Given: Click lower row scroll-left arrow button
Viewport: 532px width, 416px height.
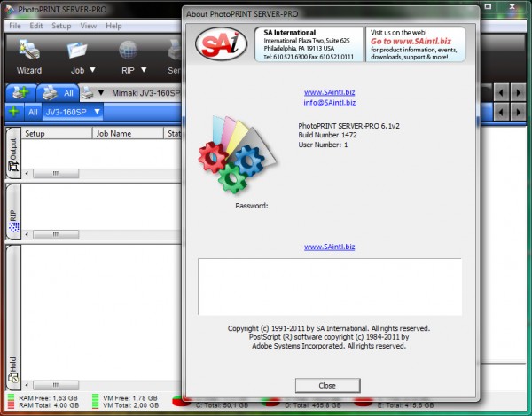Looking at the screenshot, I should (x=502, y=112).
